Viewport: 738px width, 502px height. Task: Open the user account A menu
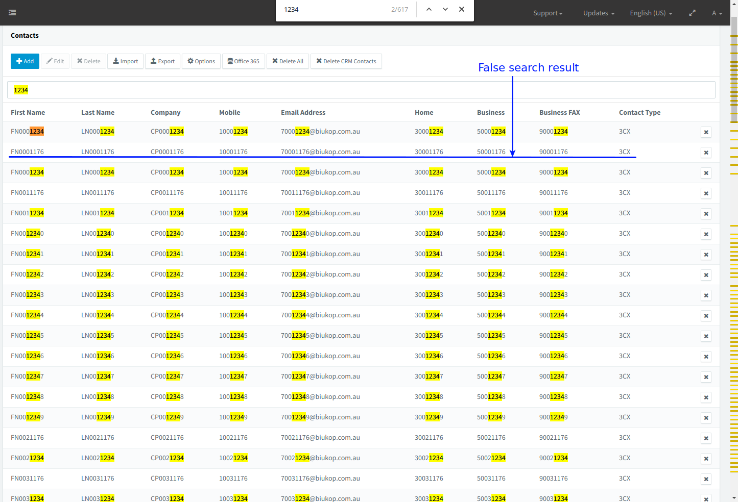tap(717, 13)
